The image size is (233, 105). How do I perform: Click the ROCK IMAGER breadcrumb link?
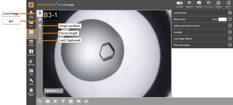pos(48,5)
